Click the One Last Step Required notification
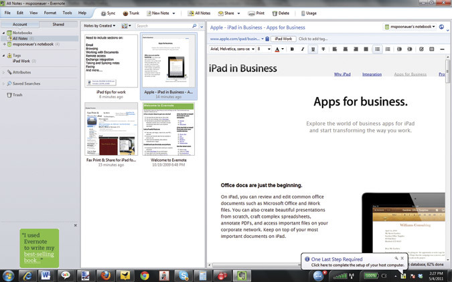Viewport: 452px width, 282px height. (354, 262)
